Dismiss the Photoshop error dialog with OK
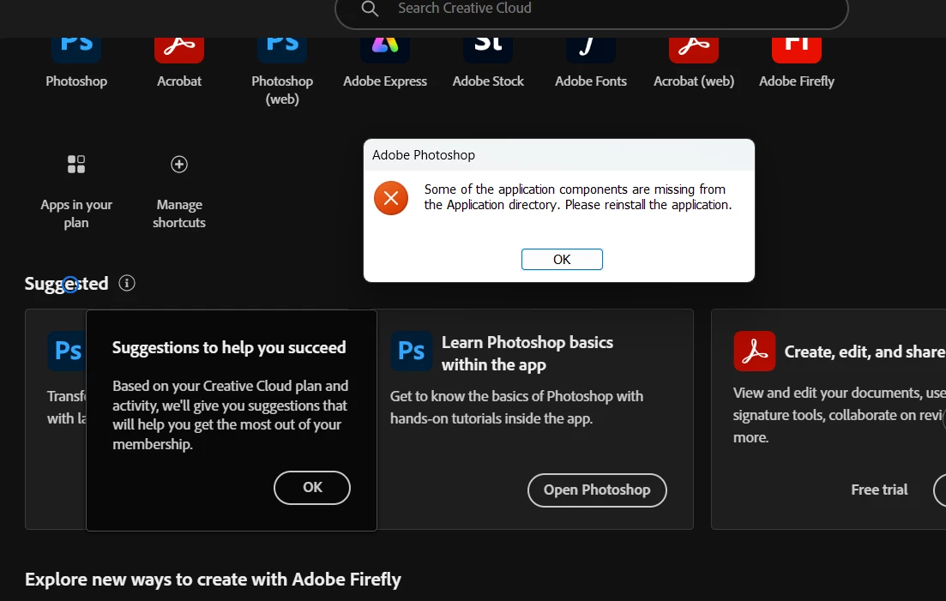Image resolution: width=946 pixels, height=601 pixels. click(x=562, y=259)
